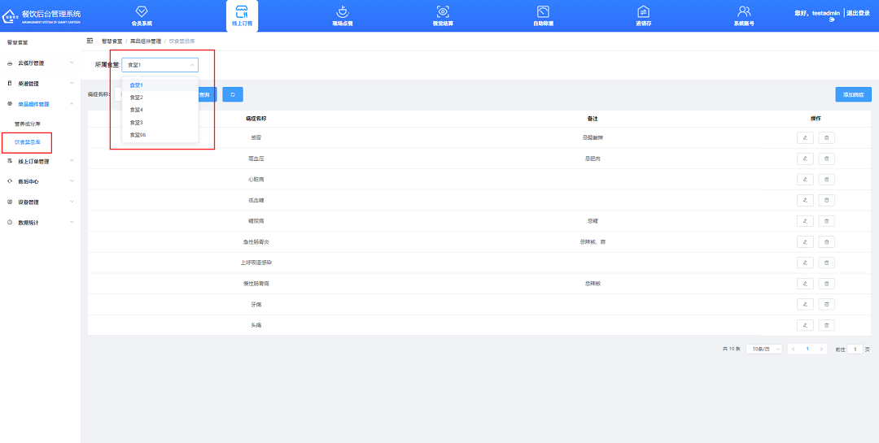
Task: Click edit pencil icon in 感冒 row
Action: (805, 138)
